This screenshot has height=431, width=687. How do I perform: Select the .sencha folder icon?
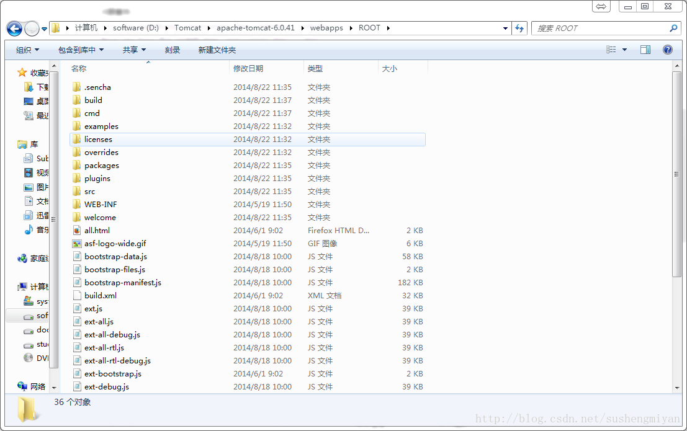tap(77, 87)
